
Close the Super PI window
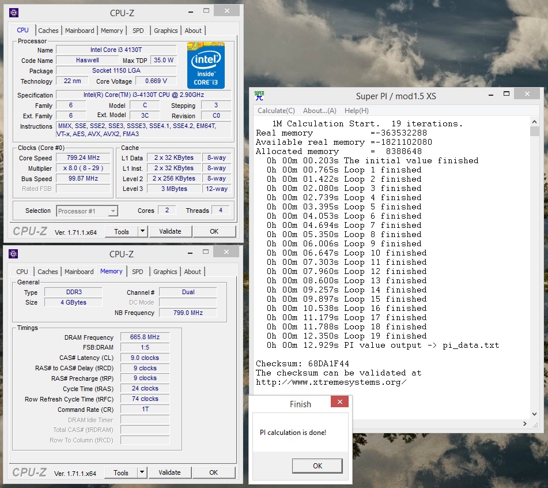(527, 94)
